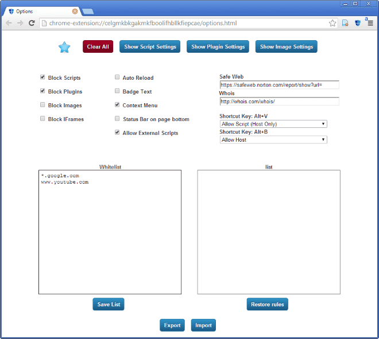Open the Chrome hamburger menu

click(x=370, y=24)
